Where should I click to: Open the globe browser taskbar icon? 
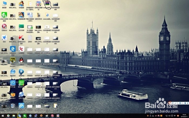[x=30, y=116]
